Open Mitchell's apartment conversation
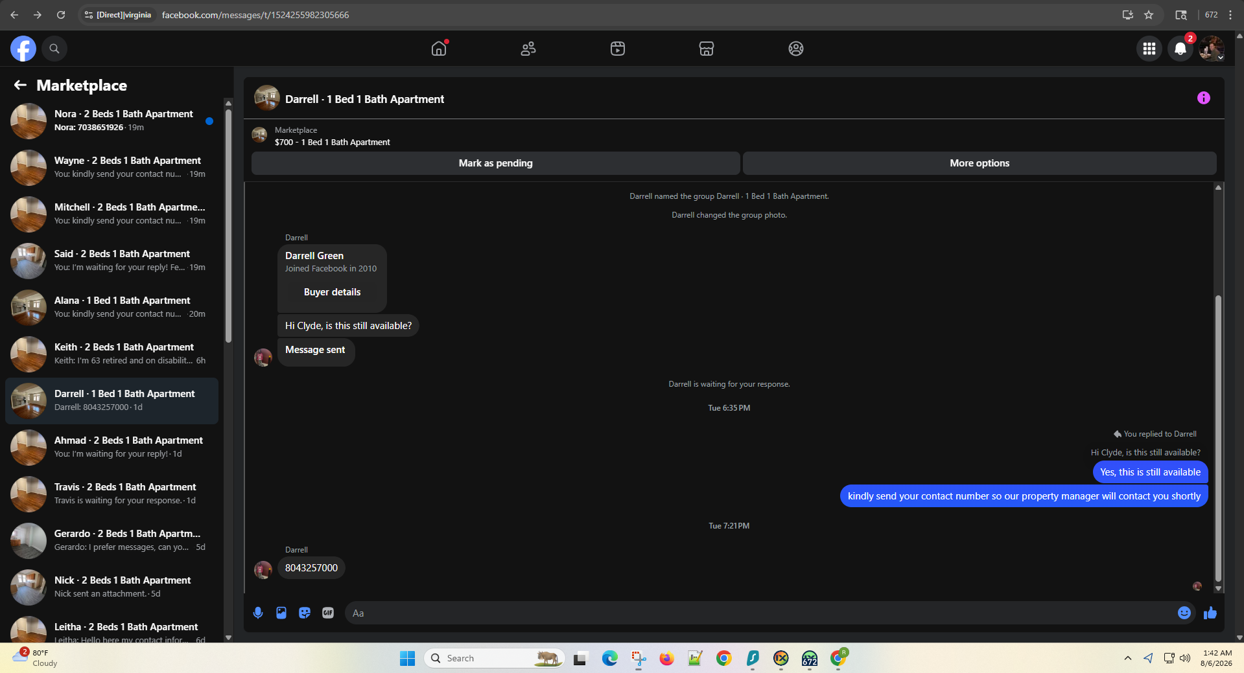 [x=111, y=214]
